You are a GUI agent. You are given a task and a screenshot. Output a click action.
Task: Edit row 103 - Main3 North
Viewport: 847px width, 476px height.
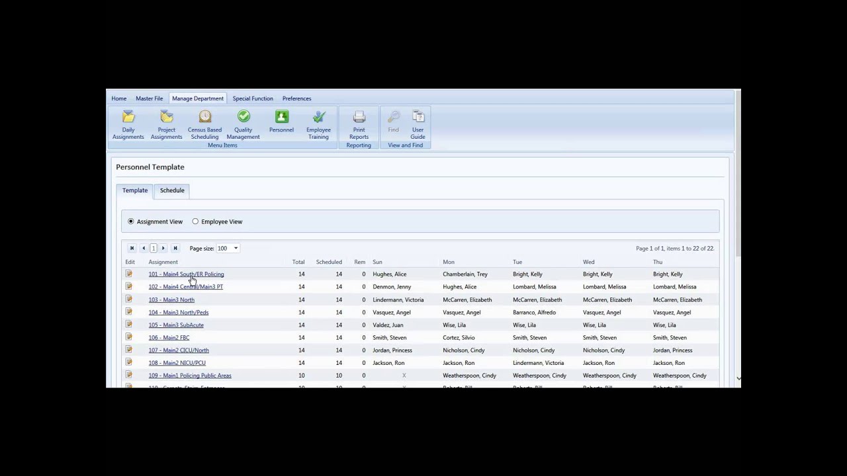pyautogui.click(x=129, y=299)
